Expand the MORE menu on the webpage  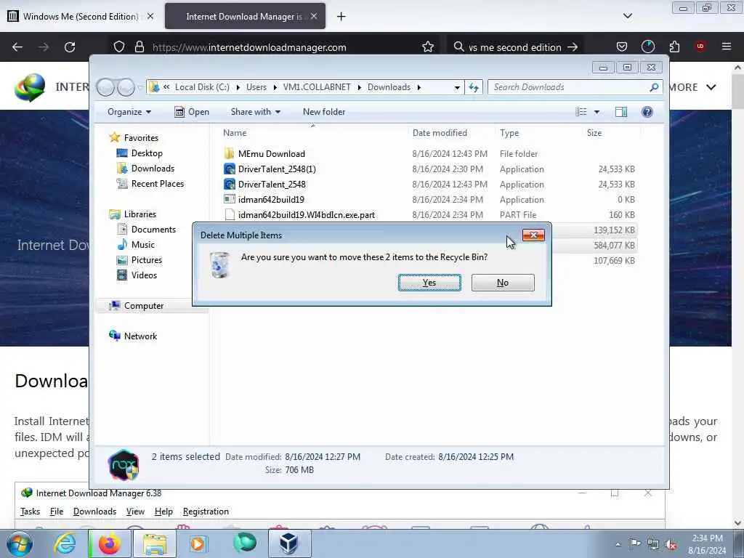point(692,87)
